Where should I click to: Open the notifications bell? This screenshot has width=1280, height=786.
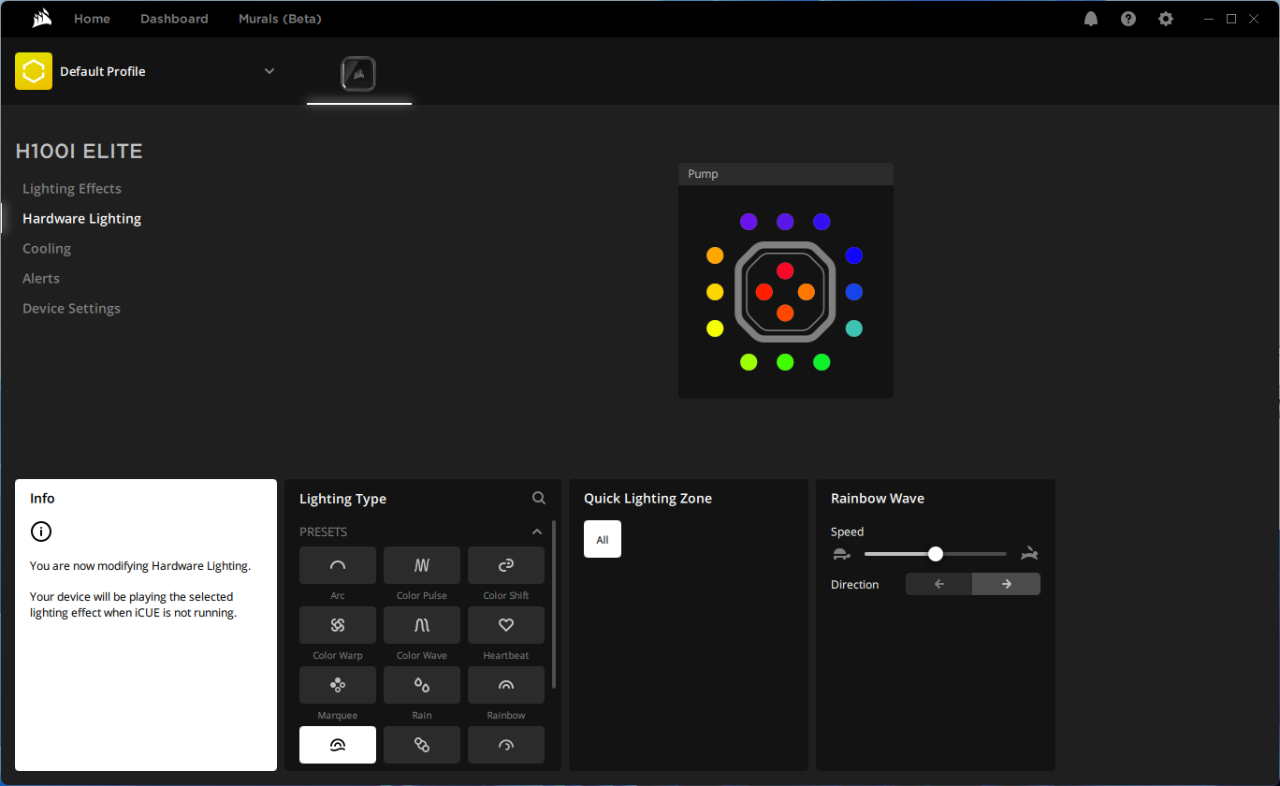(x=1091, y=19)
